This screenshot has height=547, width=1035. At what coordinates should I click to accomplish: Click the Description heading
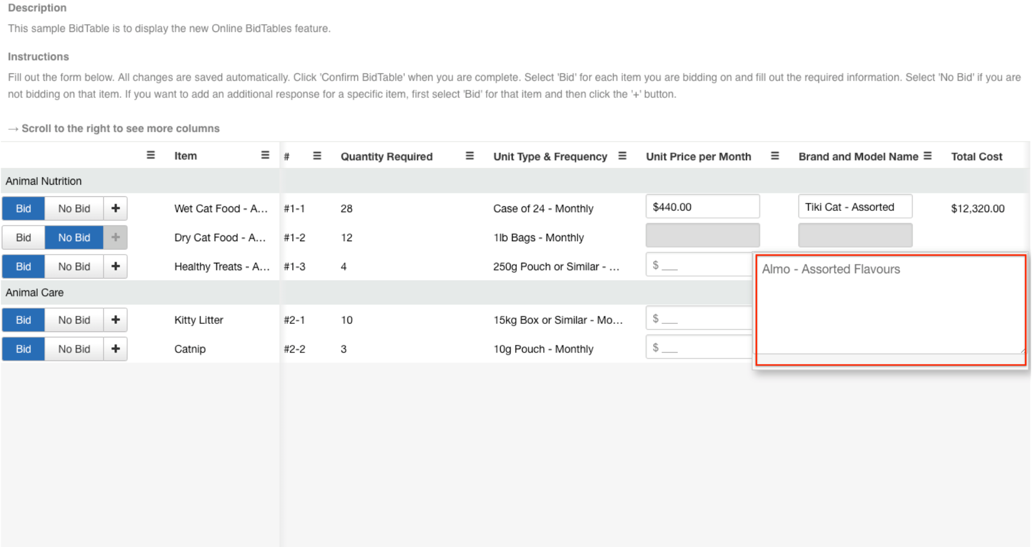37,8
